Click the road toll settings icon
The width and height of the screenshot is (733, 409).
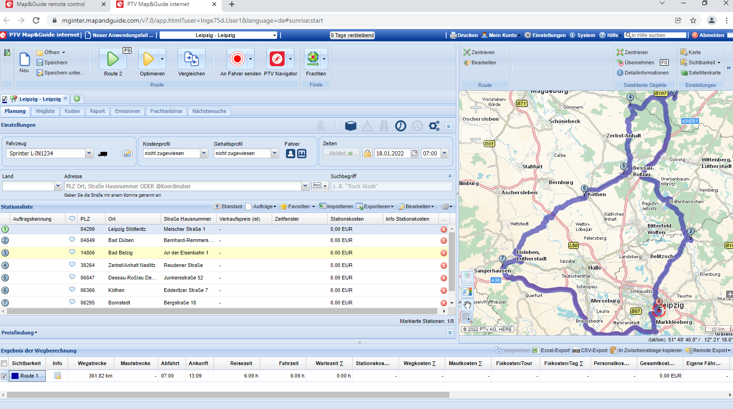(x=384, y=126)
